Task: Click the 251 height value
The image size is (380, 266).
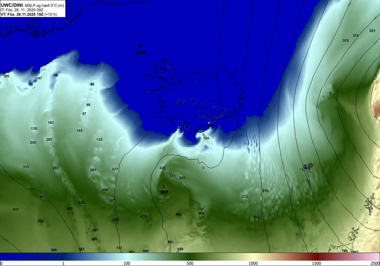Action: tap(372, 31)
